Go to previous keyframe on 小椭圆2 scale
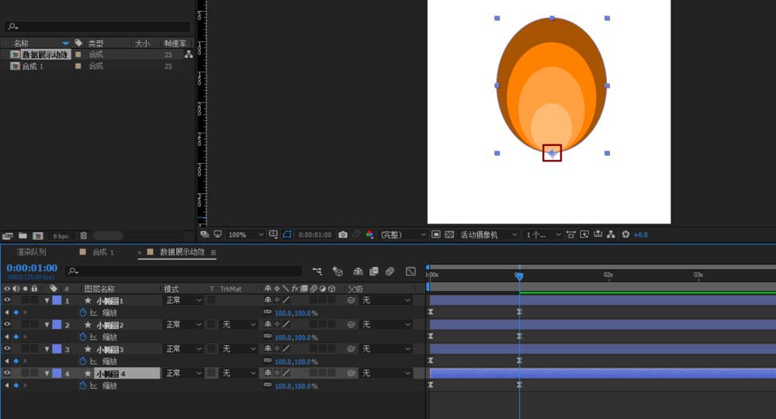The height and width of the screenshot is (419, 776). [x=7, y=337]
